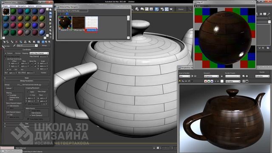Toggle sample Background checker icon
The height and width of the screenshot is (153, 272).
(x=51, y=17)
